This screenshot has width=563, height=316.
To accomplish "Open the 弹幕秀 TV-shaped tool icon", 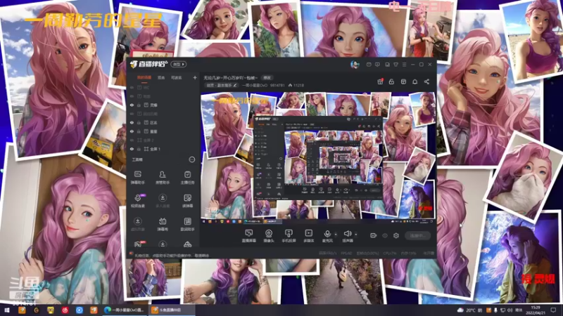I will tap(163, 224).
